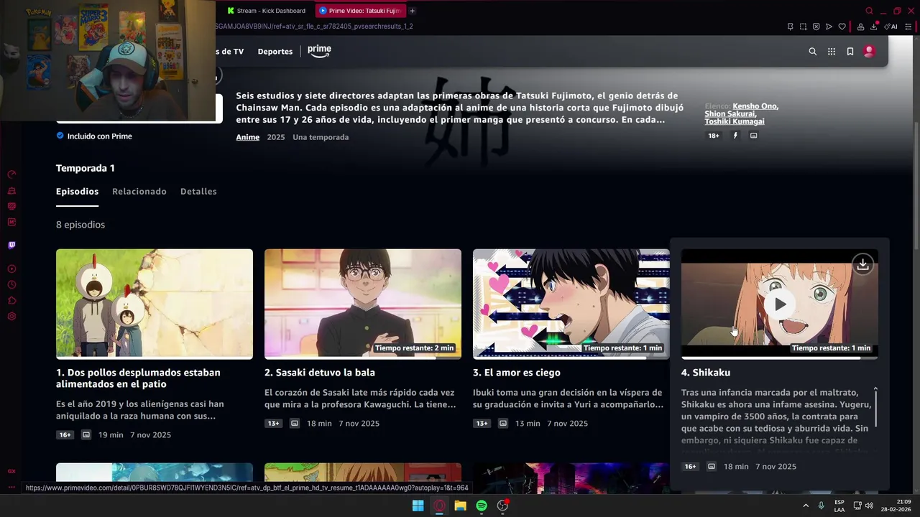This screenshot has width=920, height=517.
Task: Click the '4. Shikaku' episode title
Action: [x=706, y=373]
